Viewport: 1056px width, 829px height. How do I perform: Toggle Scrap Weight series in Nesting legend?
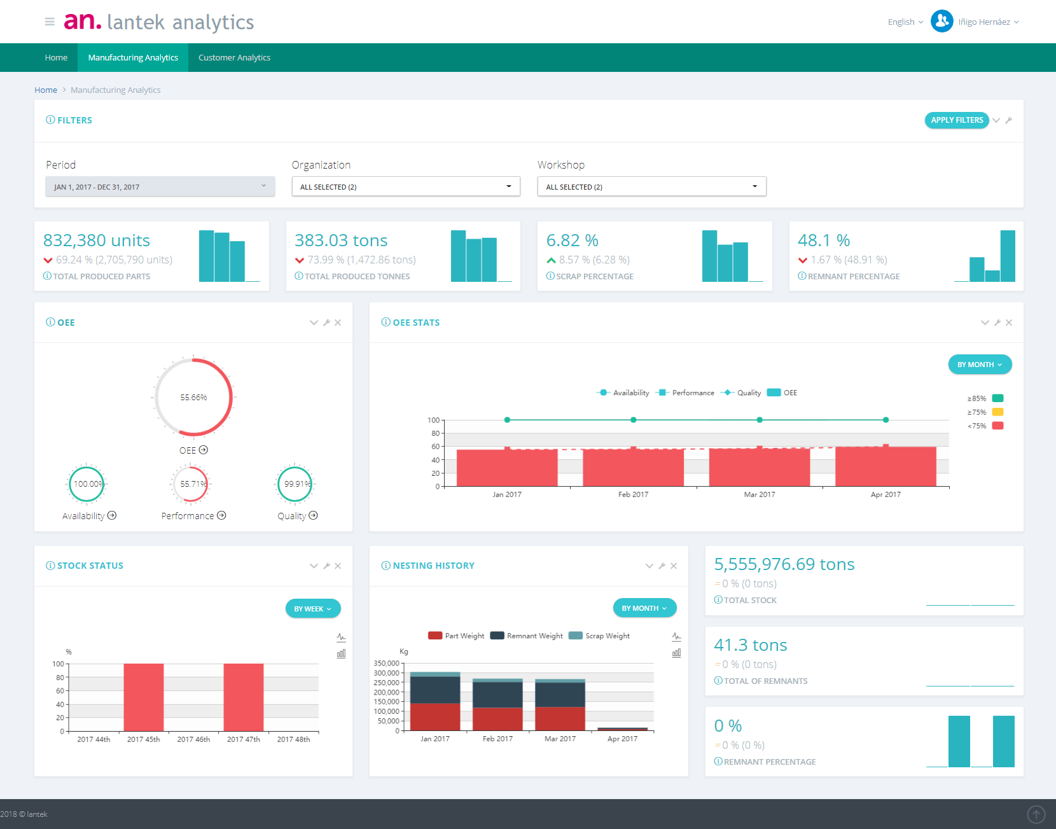tap(599, 636)
